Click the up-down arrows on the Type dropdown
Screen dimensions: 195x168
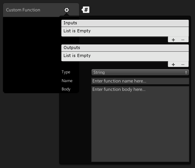pyautogui.click(x=186, y=72)
